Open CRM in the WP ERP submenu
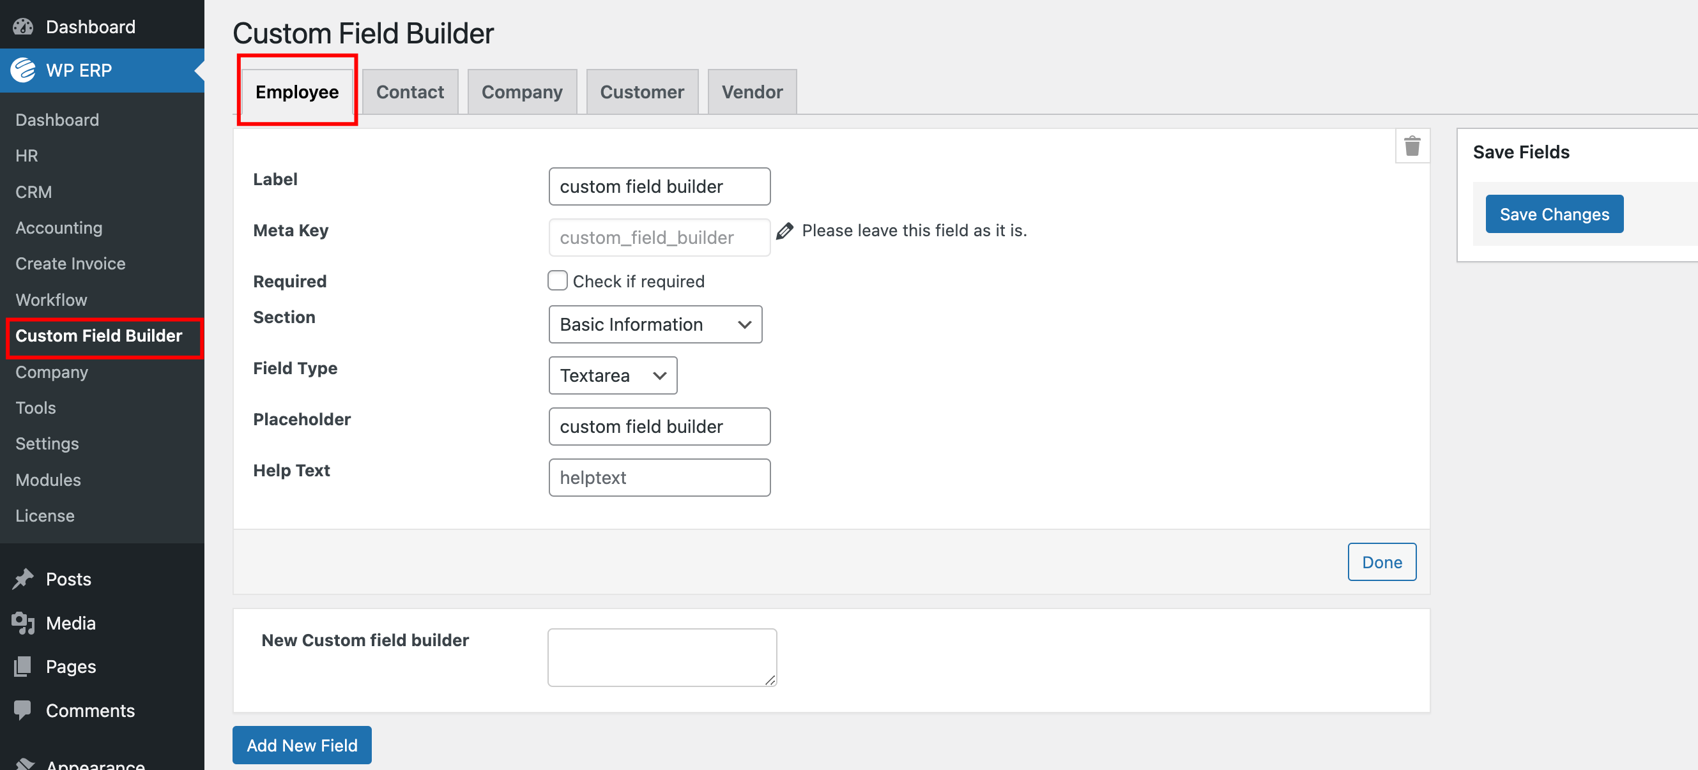This screenshot has height=770, width=1698. (x=34, y=192)
